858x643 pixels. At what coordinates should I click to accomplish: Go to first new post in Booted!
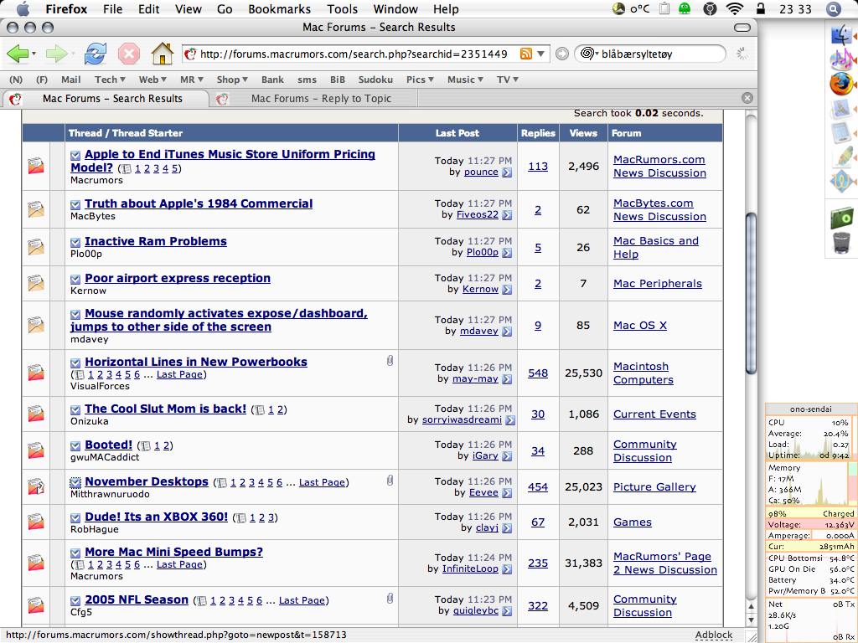(75, 445)
